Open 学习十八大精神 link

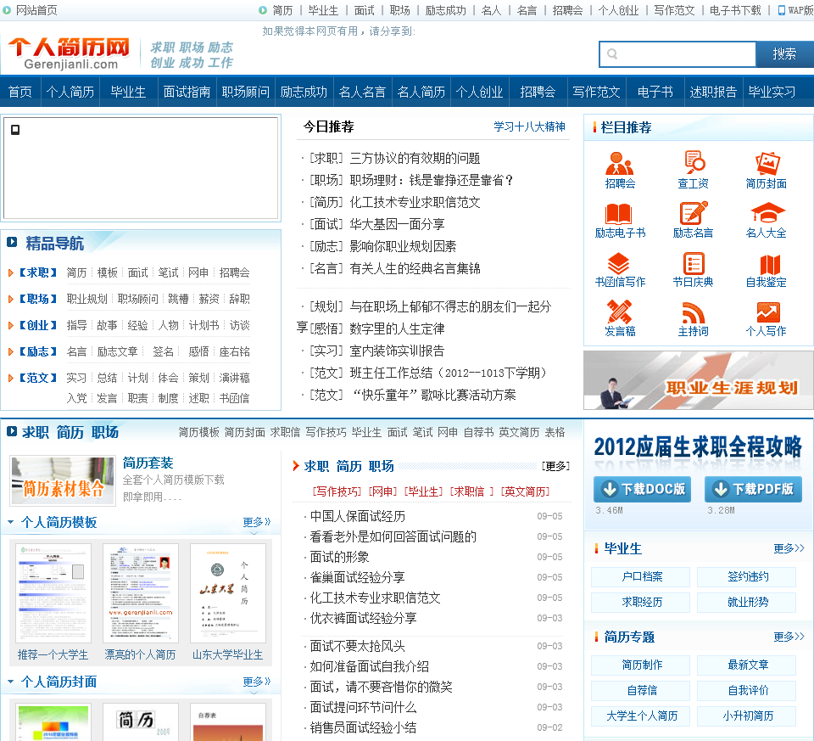click(529, 126)
